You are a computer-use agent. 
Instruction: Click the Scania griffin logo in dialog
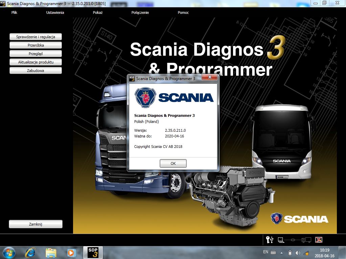(145, 97)
